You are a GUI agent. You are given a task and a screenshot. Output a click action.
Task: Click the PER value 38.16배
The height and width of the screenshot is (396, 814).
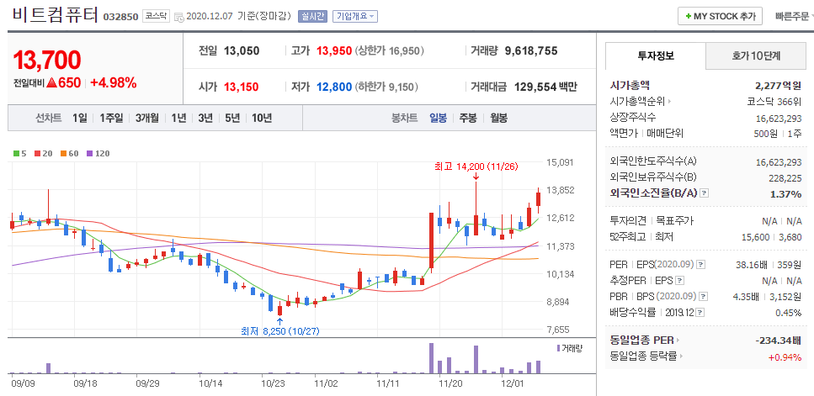(753, 264)
